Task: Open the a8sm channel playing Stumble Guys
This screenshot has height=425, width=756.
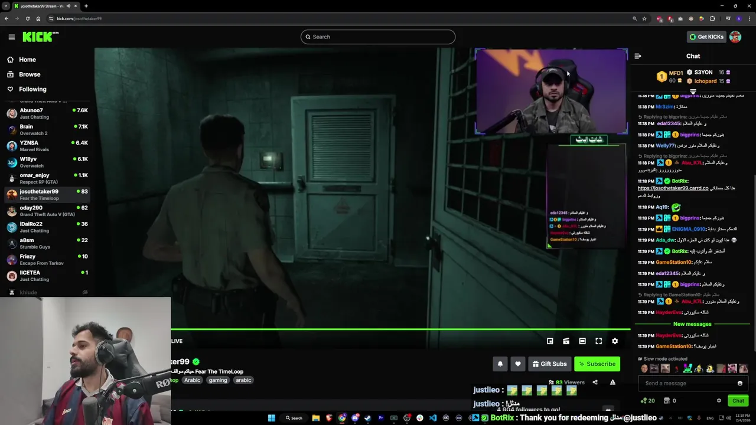Action: 47,243
